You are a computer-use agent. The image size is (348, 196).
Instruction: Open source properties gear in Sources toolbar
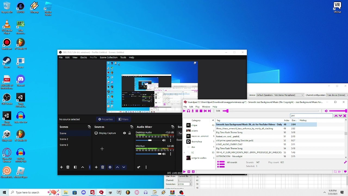pyautogui.click(x=110, y=167)
